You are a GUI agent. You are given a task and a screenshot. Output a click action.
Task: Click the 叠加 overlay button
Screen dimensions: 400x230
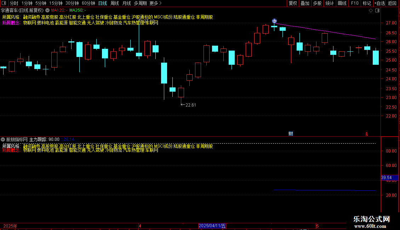pos(305,3)
